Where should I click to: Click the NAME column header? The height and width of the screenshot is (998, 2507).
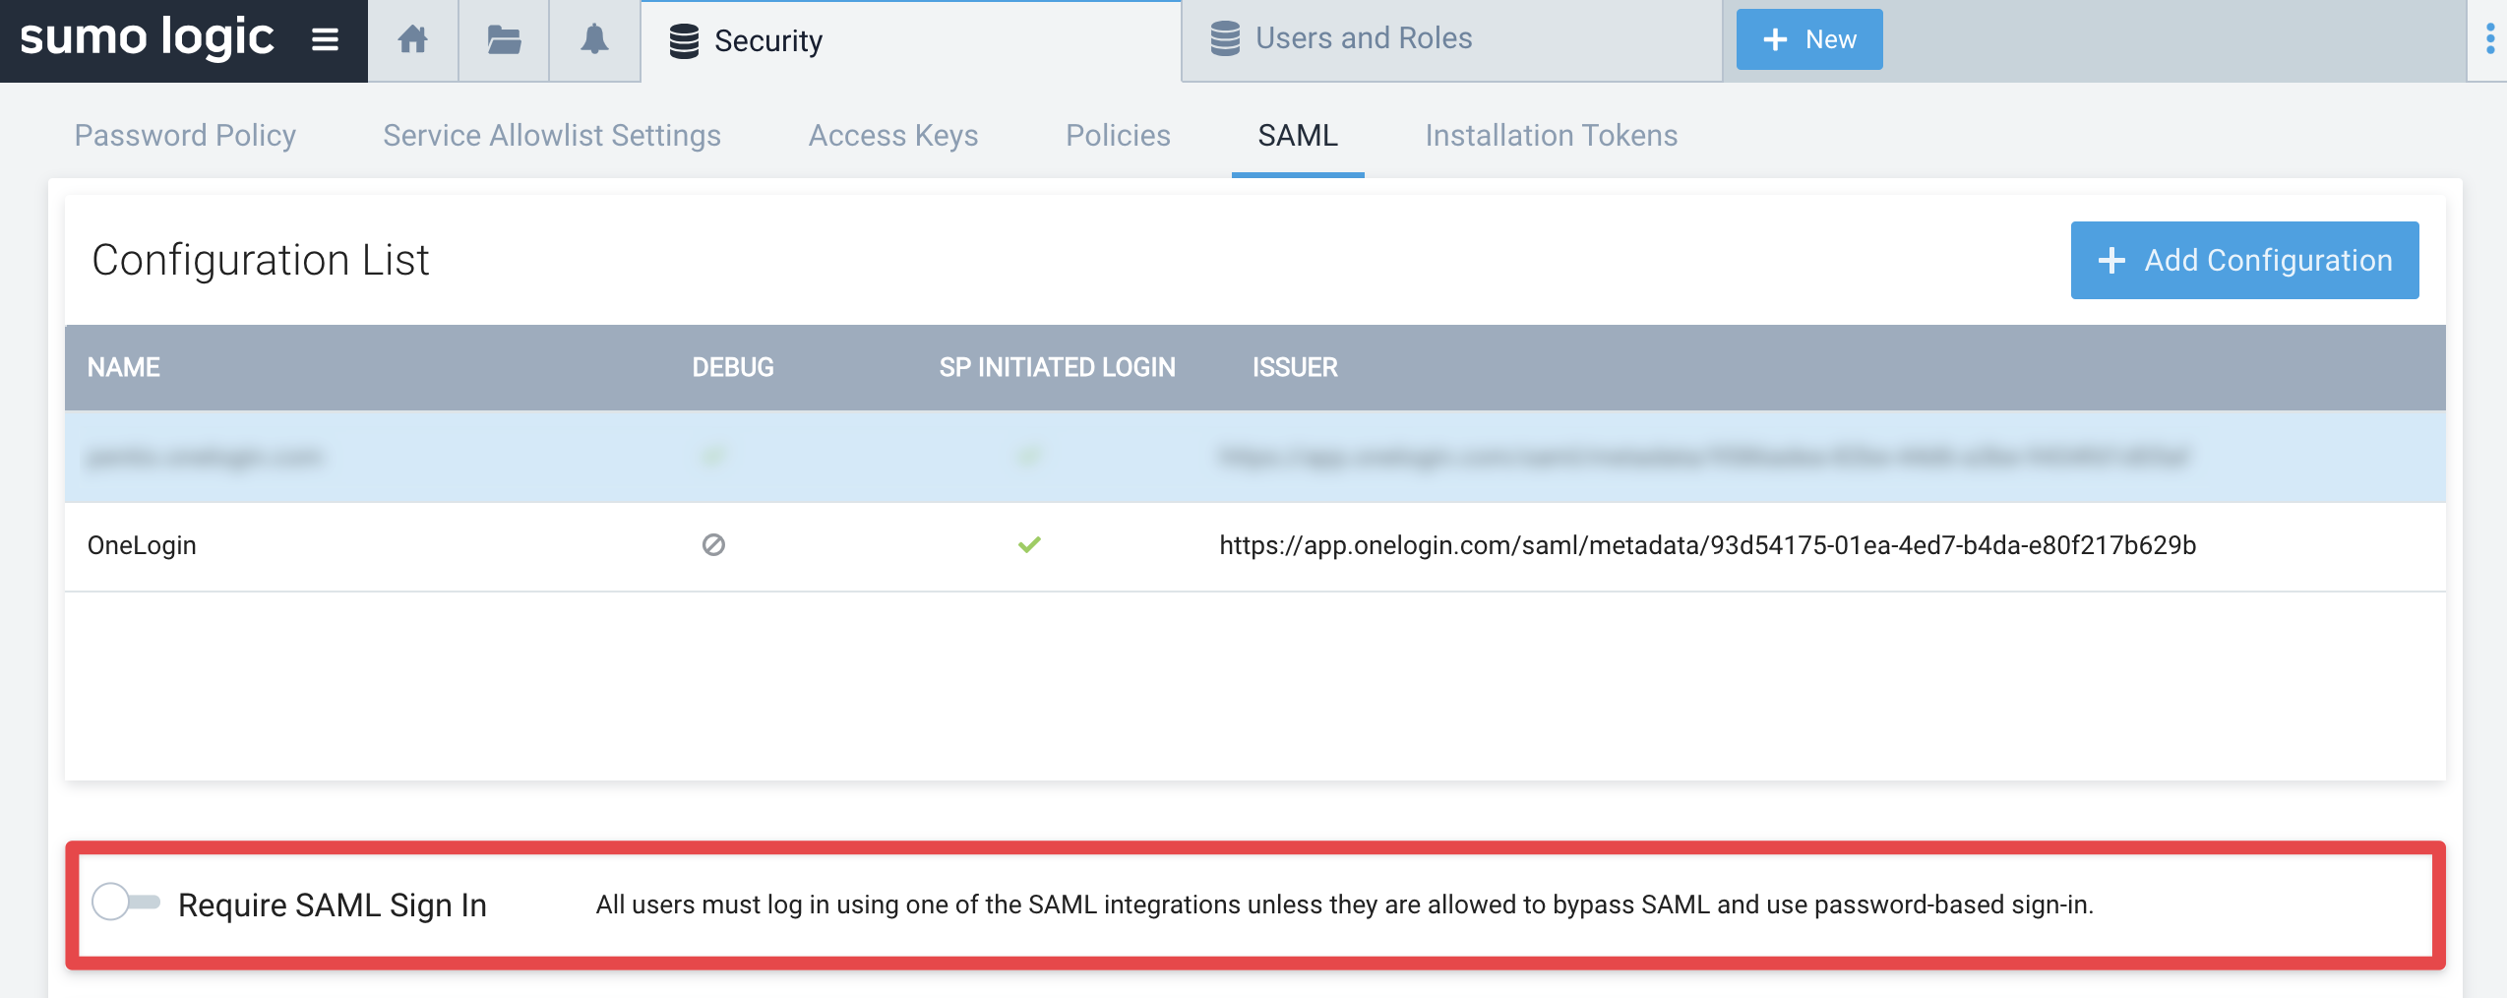click(123, 367)
